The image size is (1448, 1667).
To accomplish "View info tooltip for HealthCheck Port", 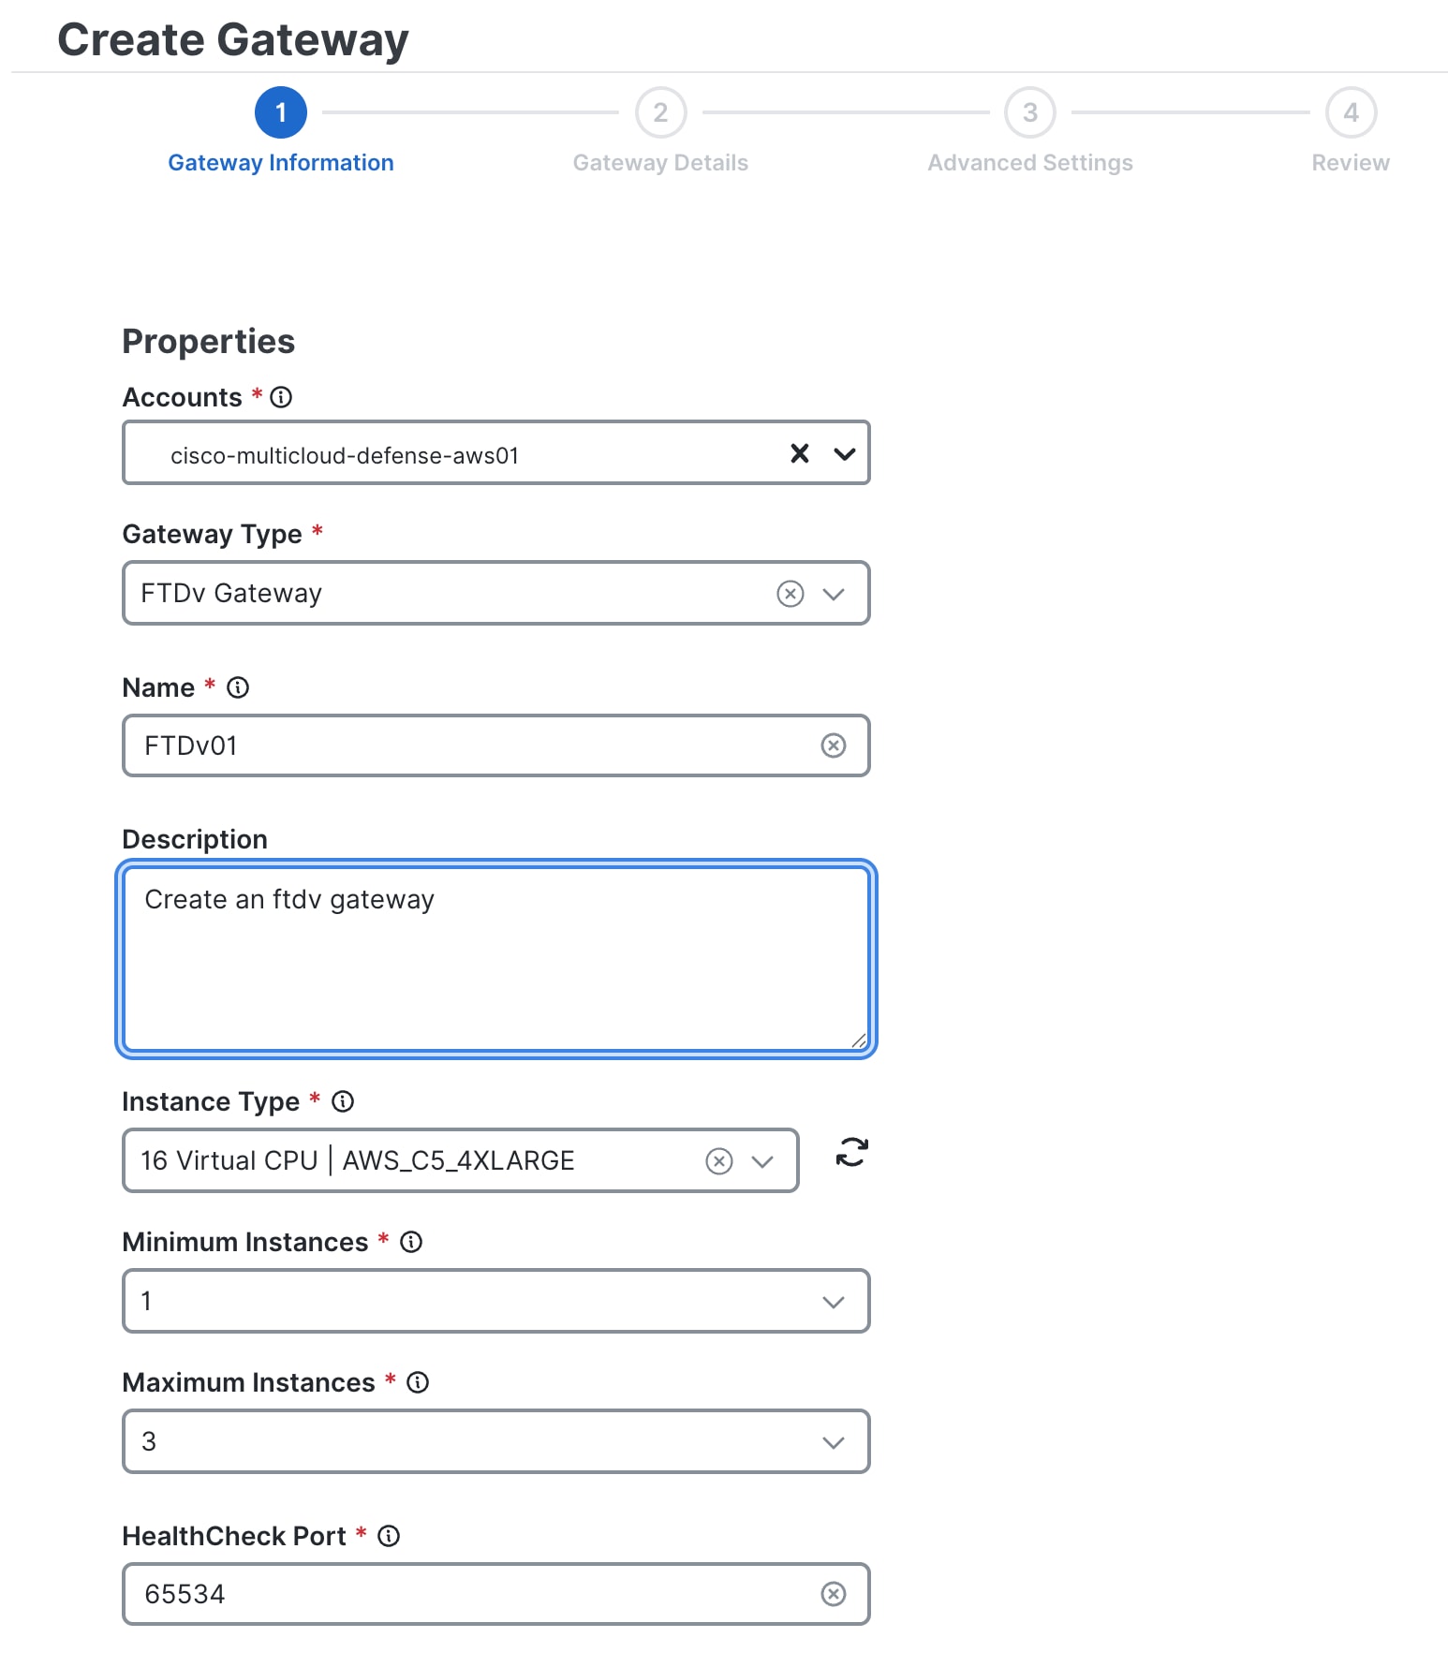I will click(x=387, y=1536).
